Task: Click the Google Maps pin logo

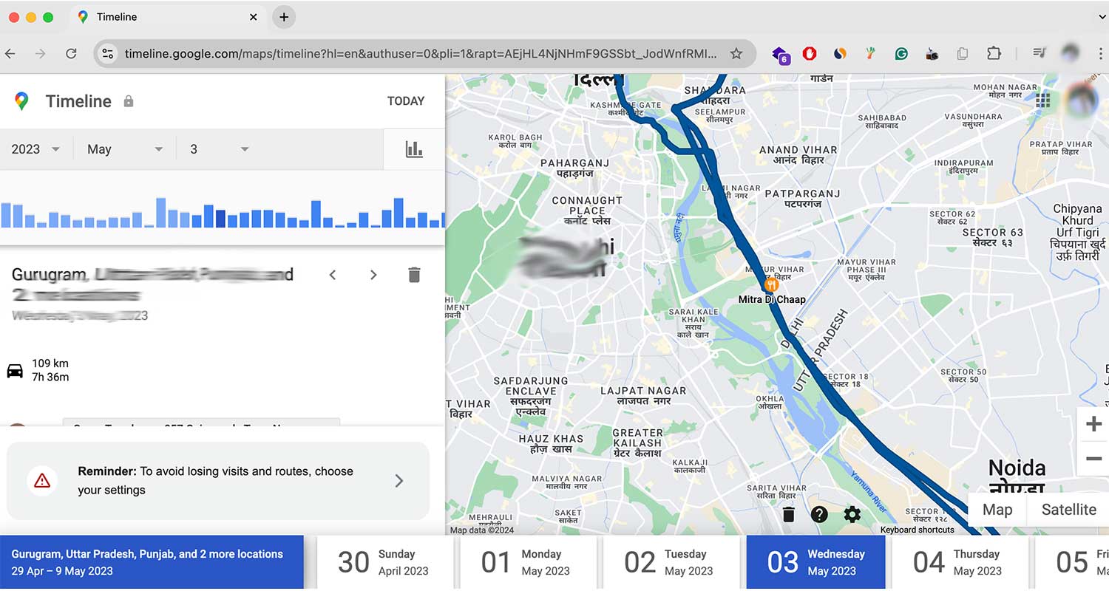Action: (21, 101)
